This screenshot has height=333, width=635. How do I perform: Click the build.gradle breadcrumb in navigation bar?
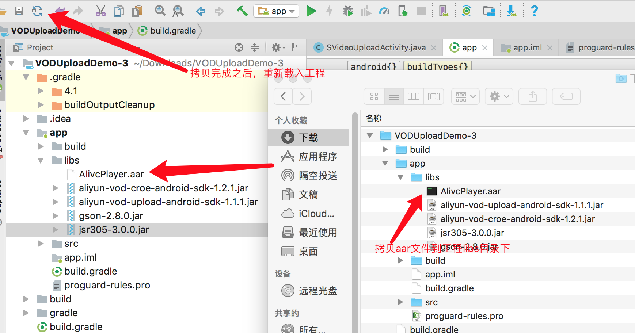pos(167,31)
